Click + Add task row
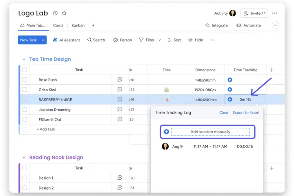The image size is (294, 196). pyautogui.click(x=46, y=129)
